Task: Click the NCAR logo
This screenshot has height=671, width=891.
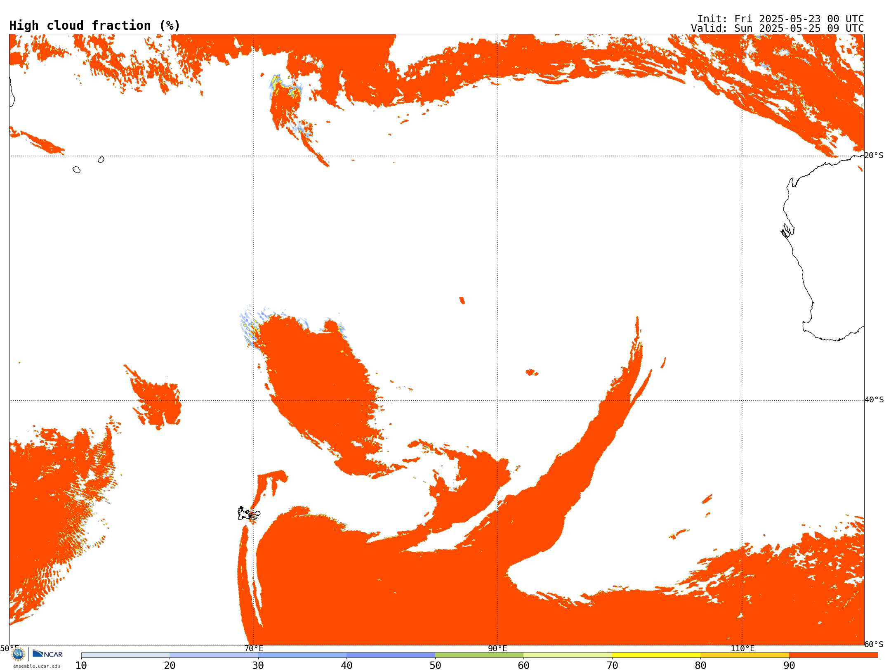Action: coord(47,654)
